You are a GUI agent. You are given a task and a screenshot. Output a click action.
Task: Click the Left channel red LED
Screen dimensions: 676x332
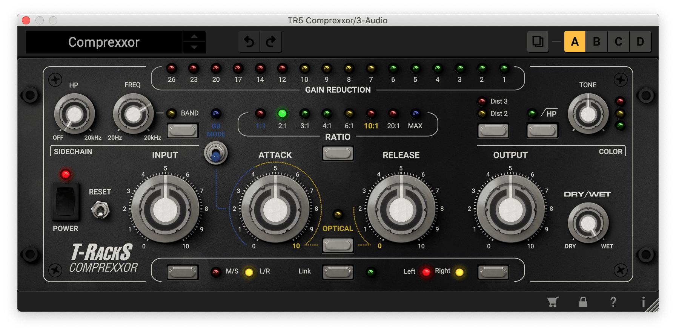tap(426, 272)
